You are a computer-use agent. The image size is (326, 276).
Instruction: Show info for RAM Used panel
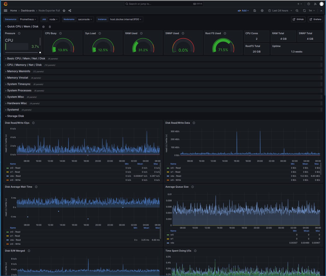pos(141,33)
